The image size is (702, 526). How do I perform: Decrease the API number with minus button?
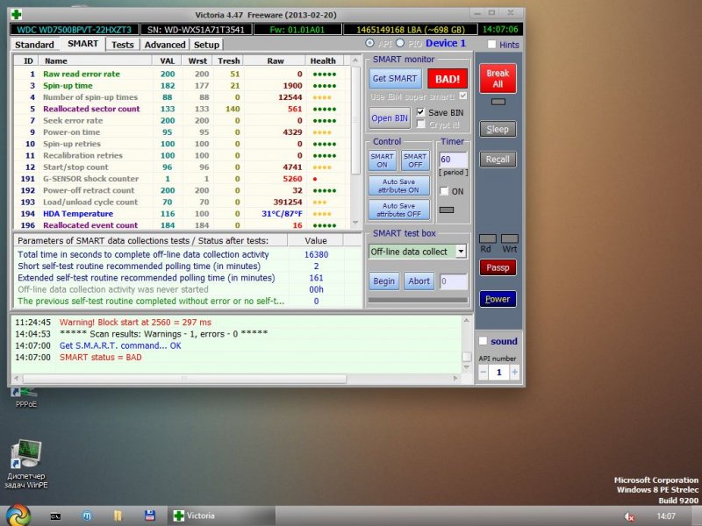(x=484, y=372)
